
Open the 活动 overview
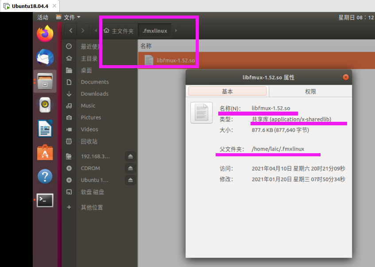pyautogui.click(x=42, y=17)
